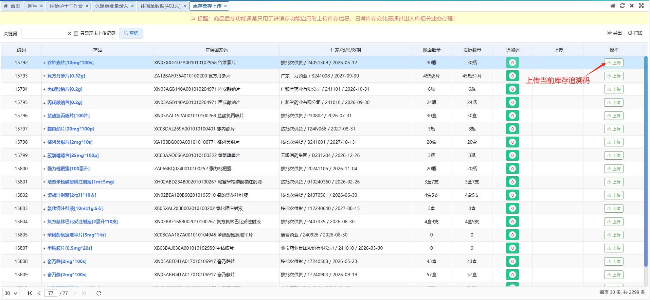The width and height of the screenshot is (650, 300).
Task: Click row menu icon beside 盐酸氯丙嗪片[100片]
Action: [x=44, y=116]
